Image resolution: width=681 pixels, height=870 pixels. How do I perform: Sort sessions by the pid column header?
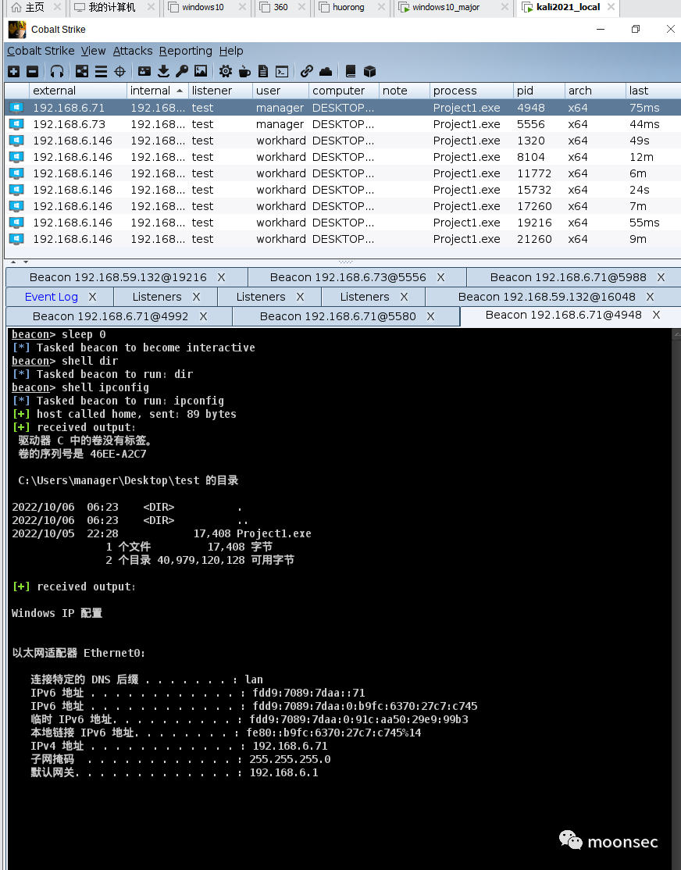click(538, 91)
